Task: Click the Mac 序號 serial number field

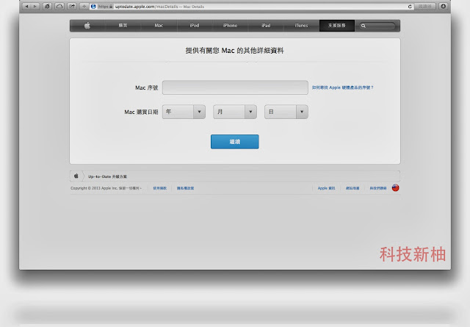Action: pyautogui.click(x=235, y=87)
